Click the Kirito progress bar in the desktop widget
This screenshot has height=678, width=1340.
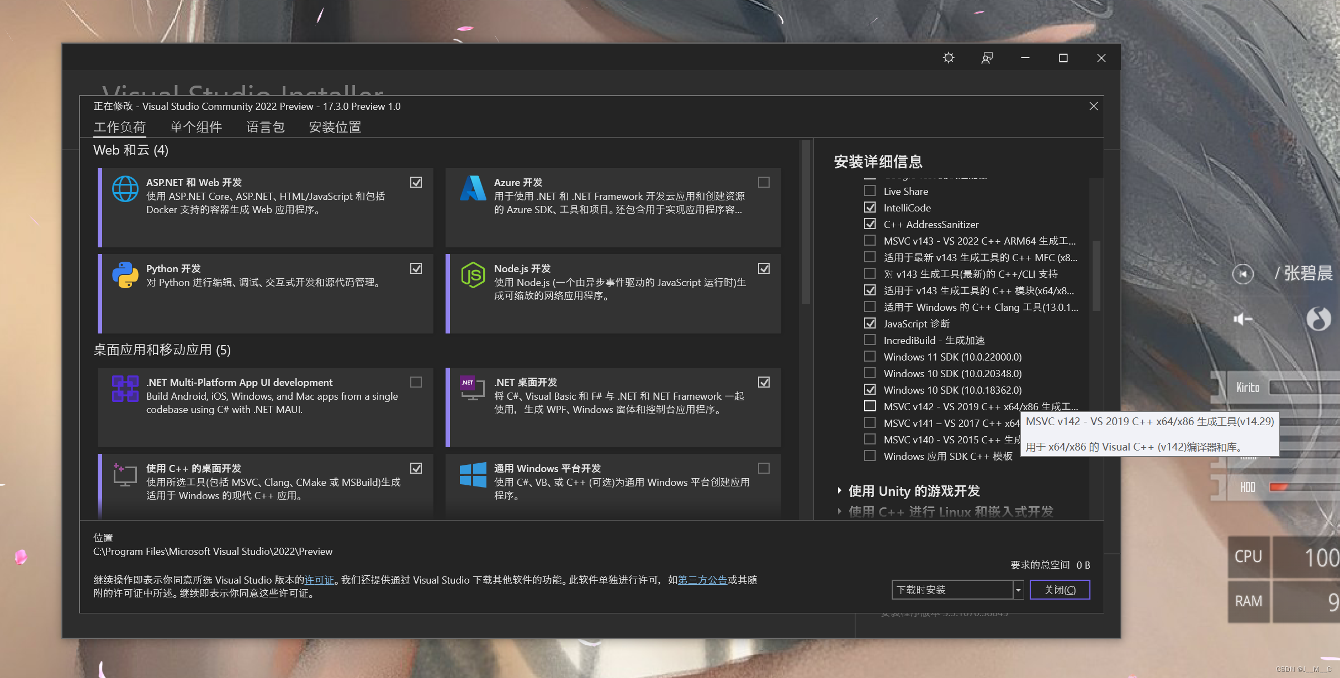pyautogui.click(x=1305, y=387)
